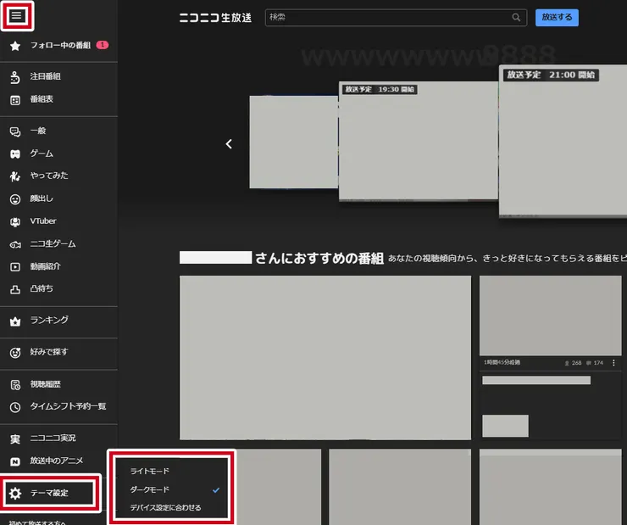Open 注目番組 in the sidebar
The width and height of the screenshot is (627, 525).
[46, 76]
